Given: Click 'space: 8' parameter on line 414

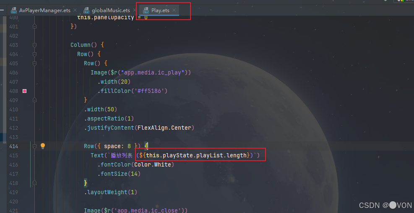Looking at the screenshot, I should pos(117,146).
